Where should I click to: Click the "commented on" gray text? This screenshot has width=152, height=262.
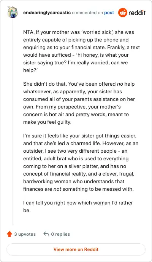[87, 13]
